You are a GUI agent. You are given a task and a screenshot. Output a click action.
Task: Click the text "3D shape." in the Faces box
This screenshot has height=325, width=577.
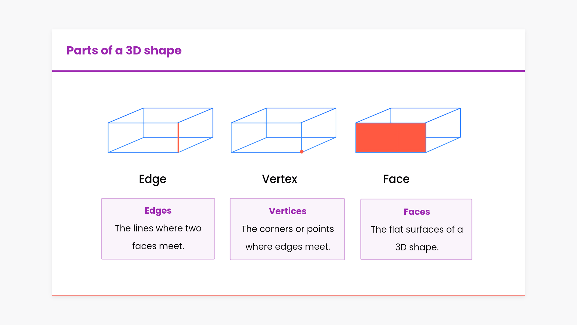coord(417,247)
